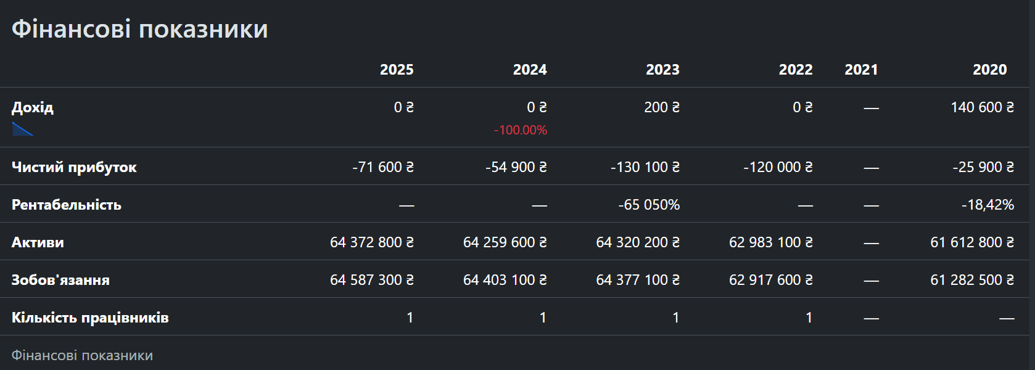Click the Рентабельність row label
The image size is (1035, 370).
(x=67, y=205)
